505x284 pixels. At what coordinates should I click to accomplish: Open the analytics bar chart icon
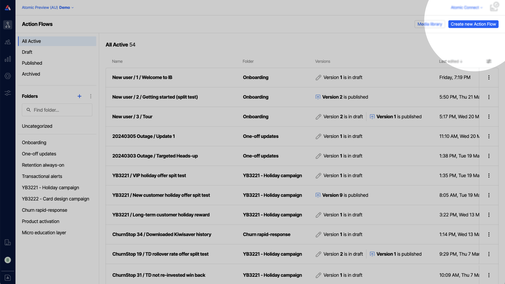(x=8, y=59)
